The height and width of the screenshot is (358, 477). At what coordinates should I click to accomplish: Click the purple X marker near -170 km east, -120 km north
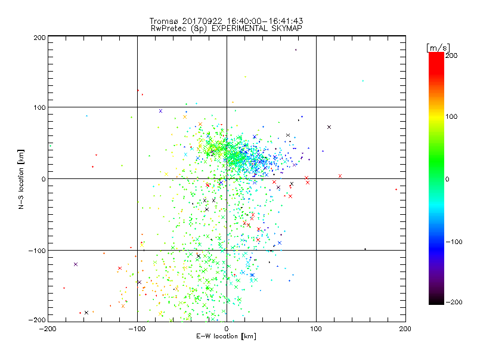pos(76,264)
